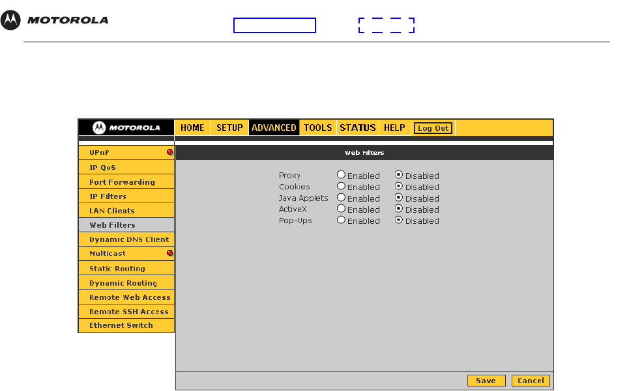The width and height of the screenshot is (629, 391).
Task: Open the TOOLS tab
Action: click(317, 128)
